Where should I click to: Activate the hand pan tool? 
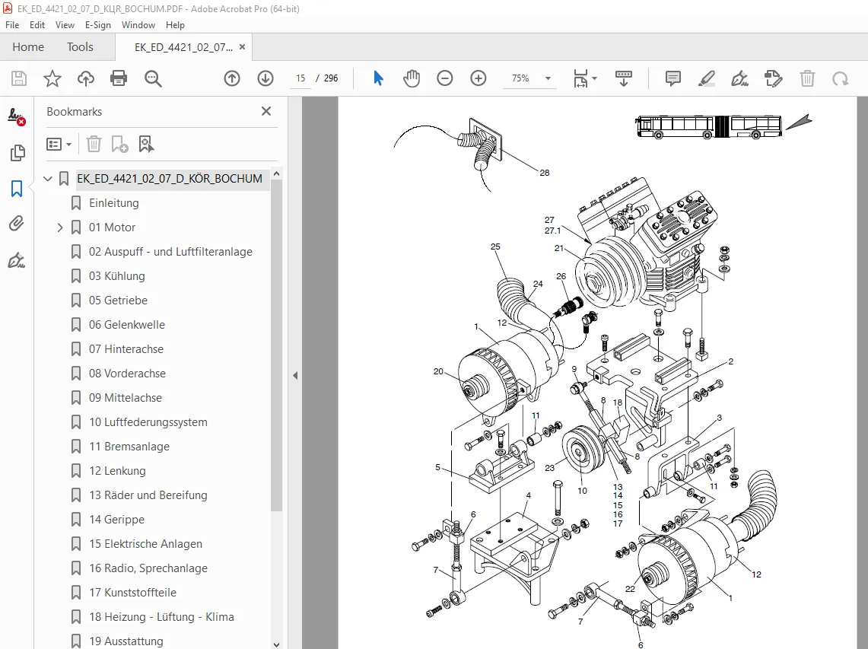coord(412,78)
